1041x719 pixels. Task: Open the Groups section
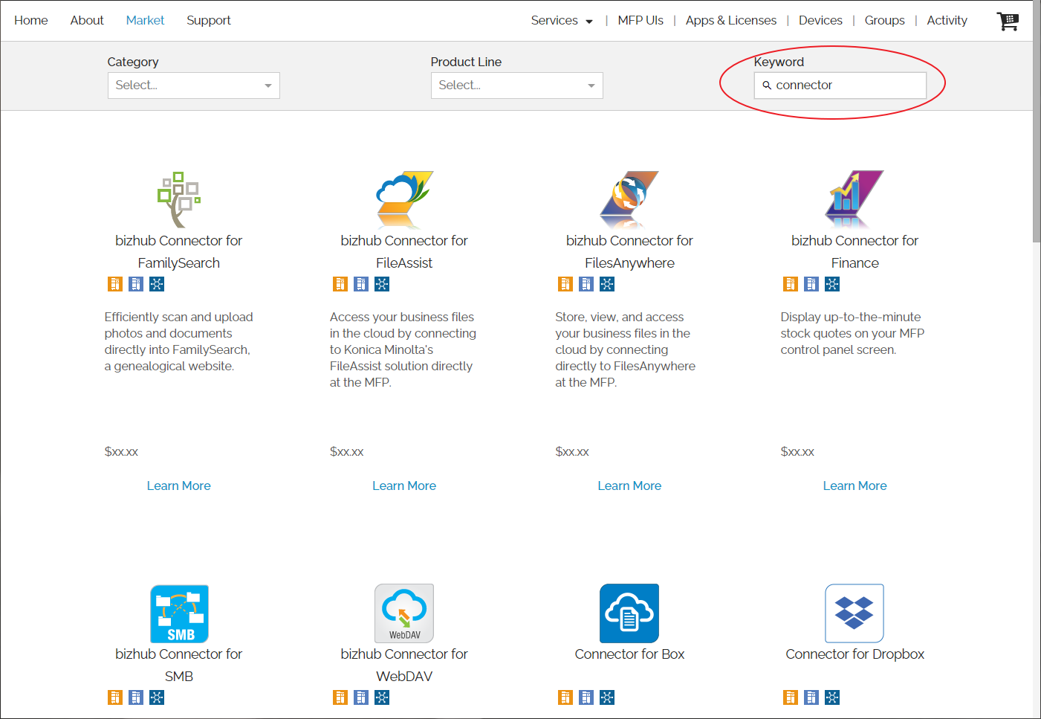[884, 21]
